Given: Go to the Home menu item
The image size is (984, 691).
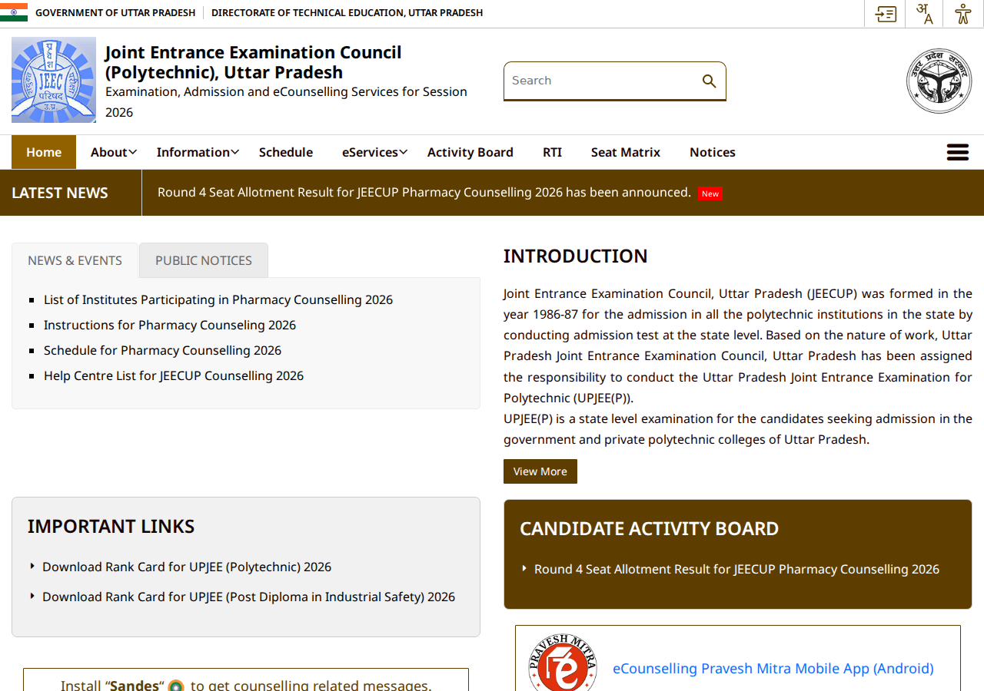Looking at the screenshot, I should click(x=44, y=152).
